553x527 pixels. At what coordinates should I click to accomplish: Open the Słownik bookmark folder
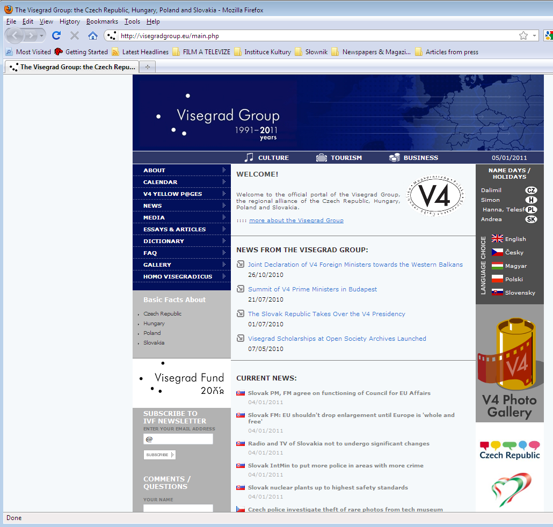(311, 52)
